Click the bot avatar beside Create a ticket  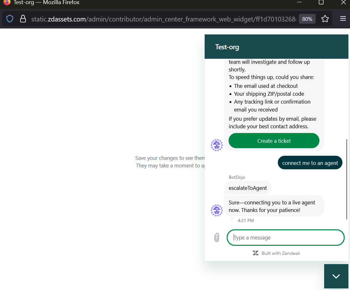tap(217, 145)
